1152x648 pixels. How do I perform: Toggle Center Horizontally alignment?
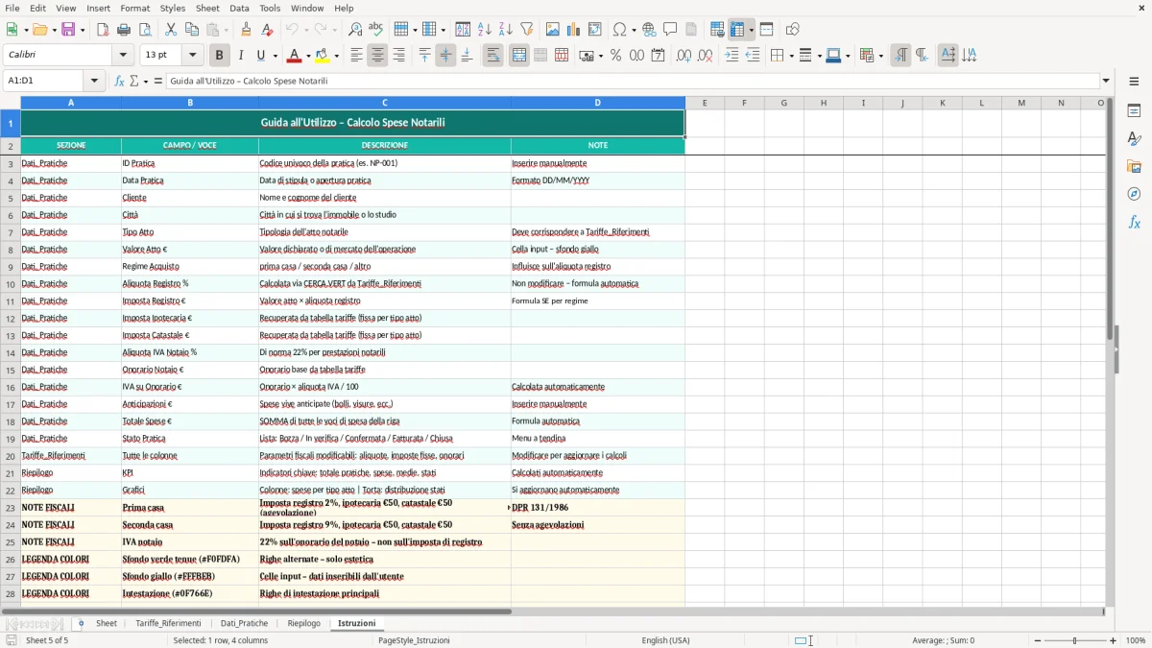pos(377,56)
